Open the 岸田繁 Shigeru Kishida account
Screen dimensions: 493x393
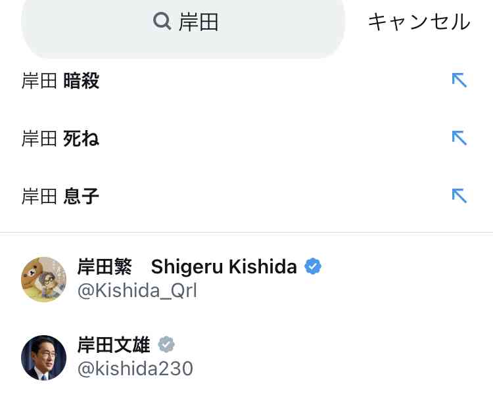[187, 267]
